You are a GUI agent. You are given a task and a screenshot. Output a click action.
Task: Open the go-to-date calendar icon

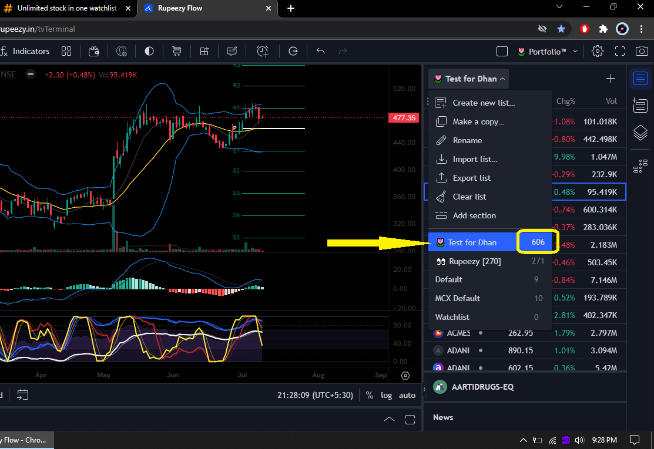22,395
